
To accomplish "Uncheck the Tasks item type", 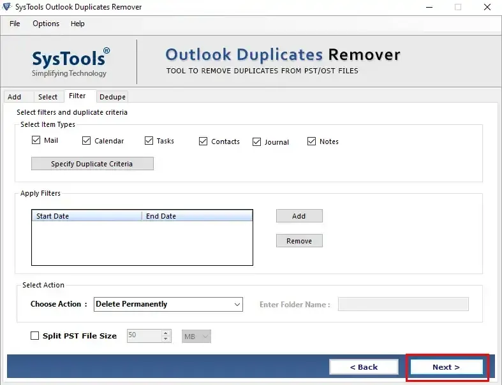I will click(x=149, y=141).
